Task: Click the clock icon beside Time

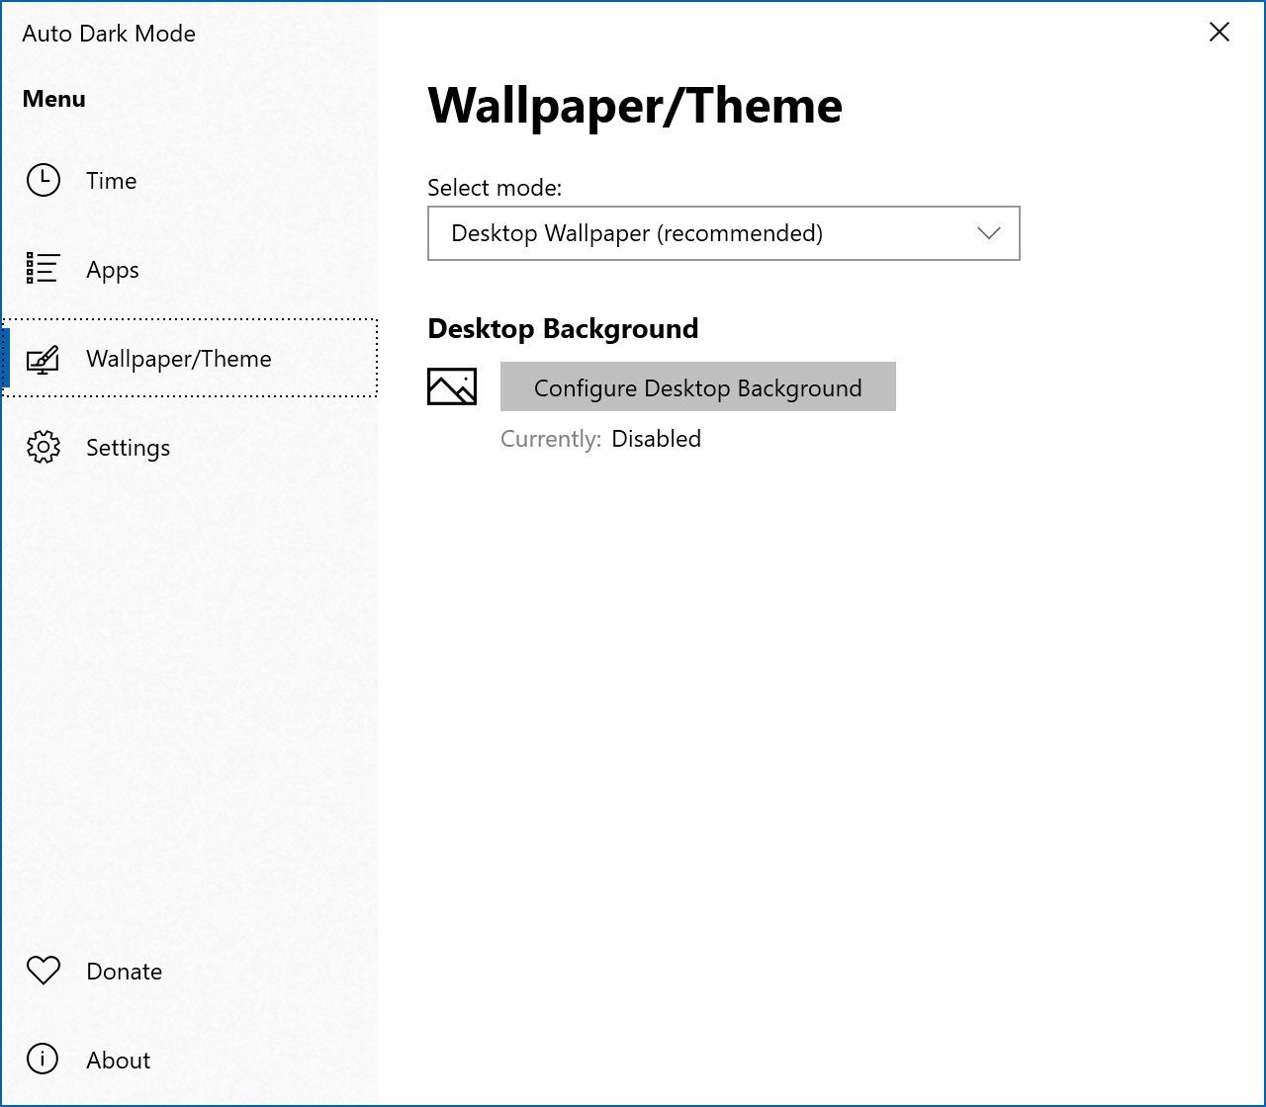Action: point(44,180)
